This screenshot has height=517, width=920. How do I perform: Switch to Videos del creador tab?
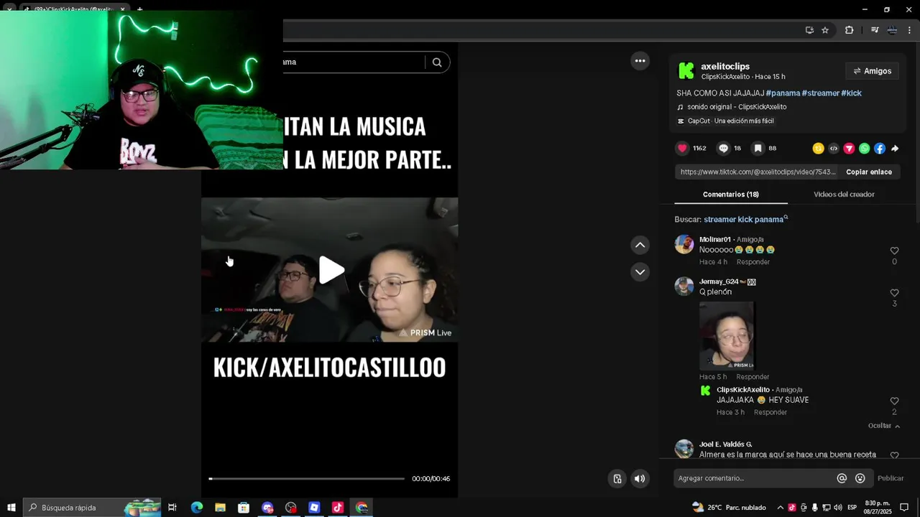pos(844,195)
